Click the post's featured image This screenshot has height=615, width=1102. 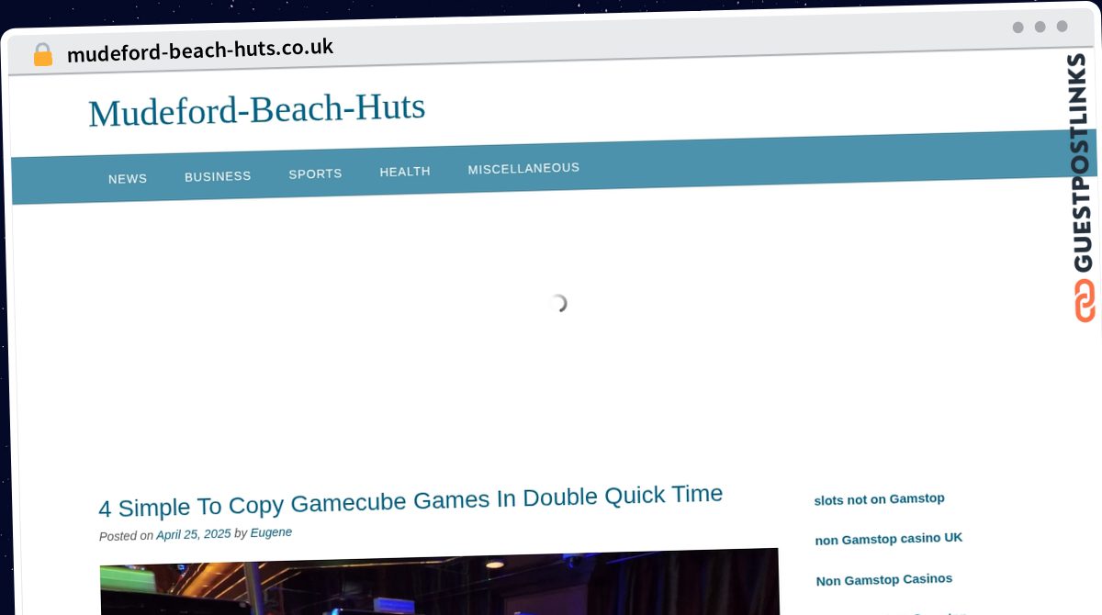pos(439,583)
